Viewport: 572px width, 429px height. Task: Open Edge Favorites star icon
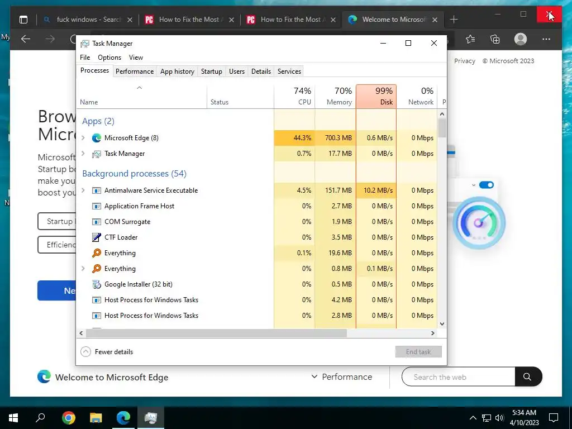[470, 39]
